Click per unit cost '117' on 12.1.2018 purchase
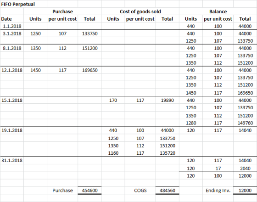The width and height of the screenshot is (257, 202). 62,70
